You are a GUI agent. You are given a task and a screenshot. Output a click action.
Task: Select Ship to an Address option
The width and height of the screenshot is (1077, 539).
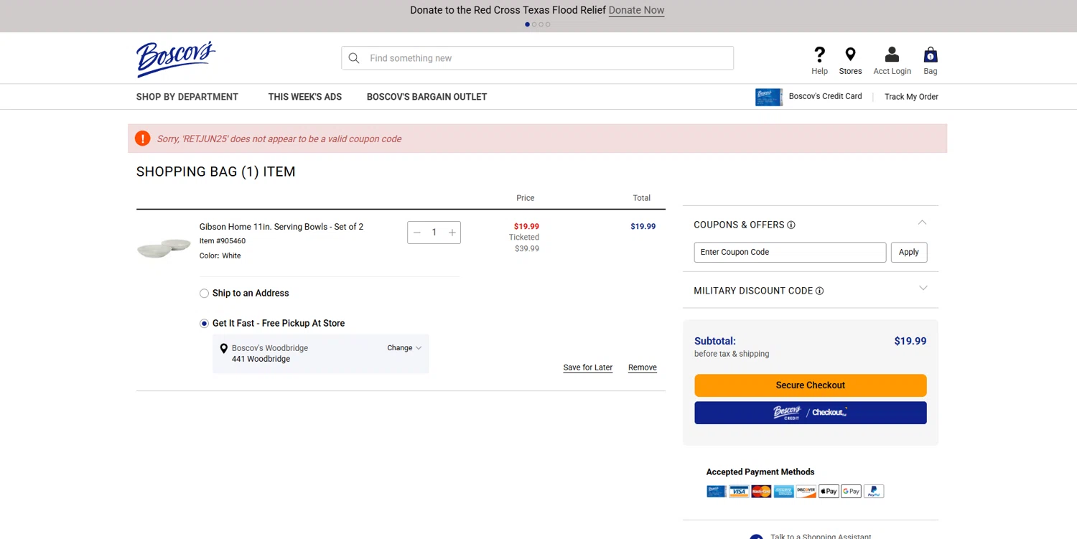pos(204,294)
